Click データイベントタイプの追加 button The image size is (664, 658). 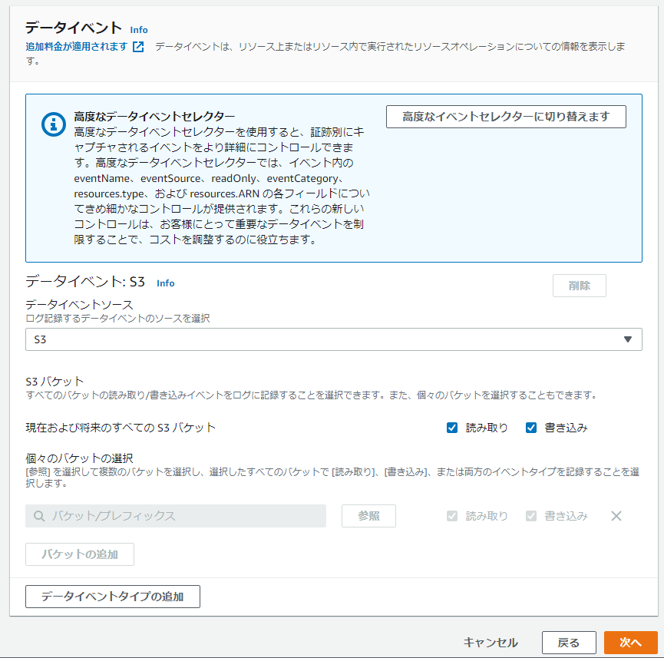click(x=113, y=597)
